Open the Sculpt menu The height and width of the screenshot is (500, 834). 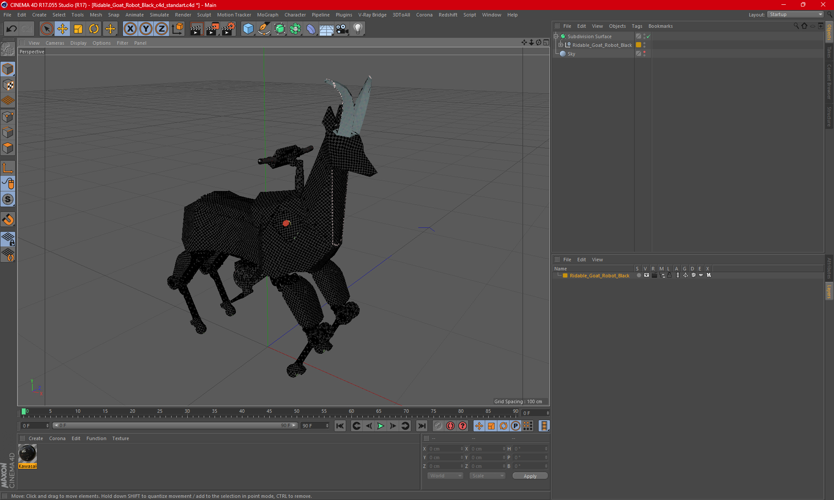pyautogui.click(x=204, y=15)
